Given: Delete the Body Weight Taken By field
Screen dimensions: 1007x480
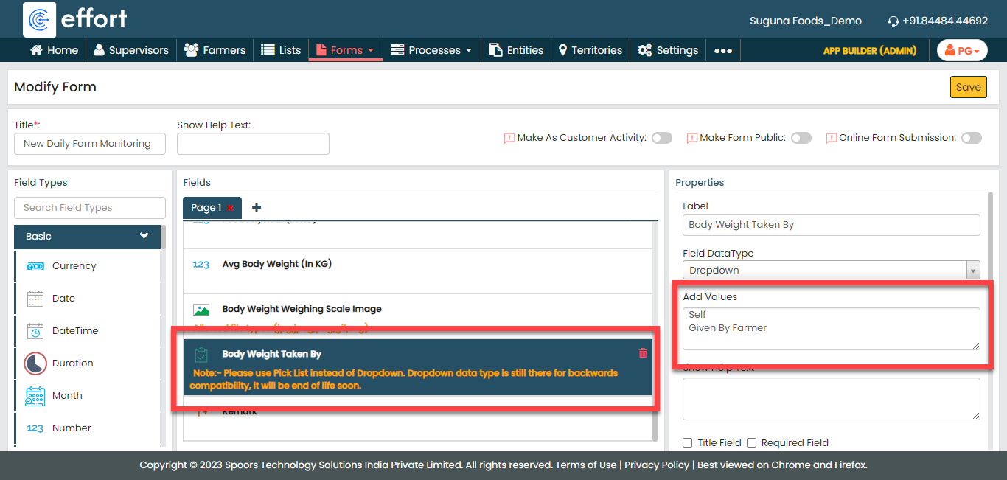Looking at the screenshot, I should (642, 354).
